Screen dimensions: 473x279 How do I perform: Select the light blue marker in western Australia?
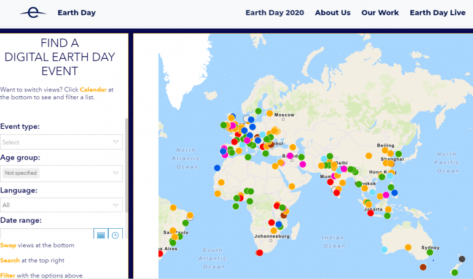tap(384, 250)
